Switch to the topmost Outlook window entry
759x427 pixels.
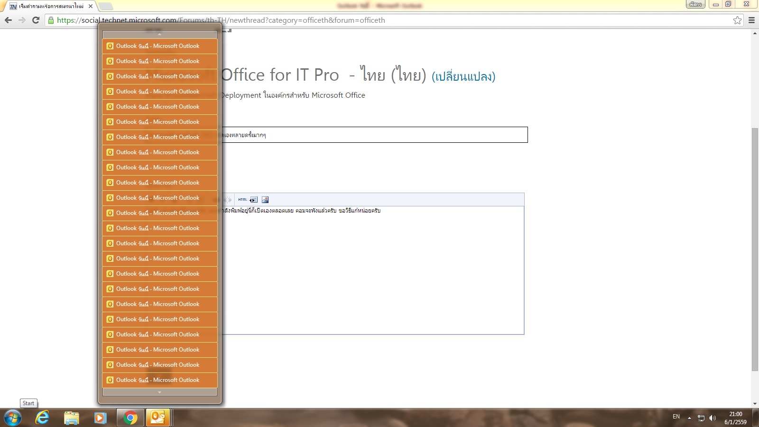click(x=160, y=46)
